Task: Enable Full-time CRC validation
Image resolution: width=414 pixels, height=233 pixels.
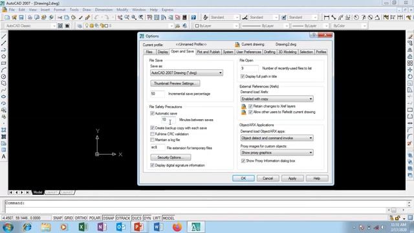Action: 153,134
